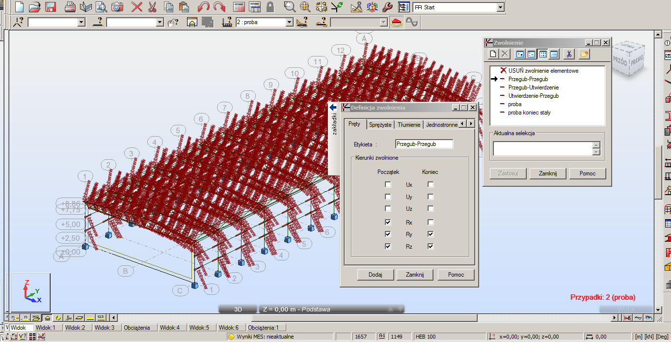Image resolution: width=671 pixels, height=342 pixels.
Task: Click the 3D view mode button
Action: (238, 310)
